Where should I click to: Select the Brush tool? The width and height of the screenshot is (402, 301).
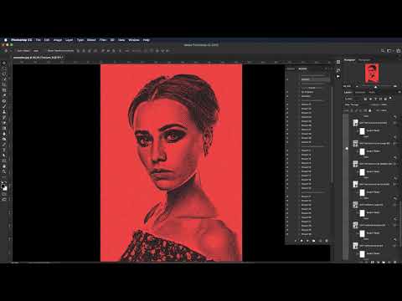tap(4, 106)
